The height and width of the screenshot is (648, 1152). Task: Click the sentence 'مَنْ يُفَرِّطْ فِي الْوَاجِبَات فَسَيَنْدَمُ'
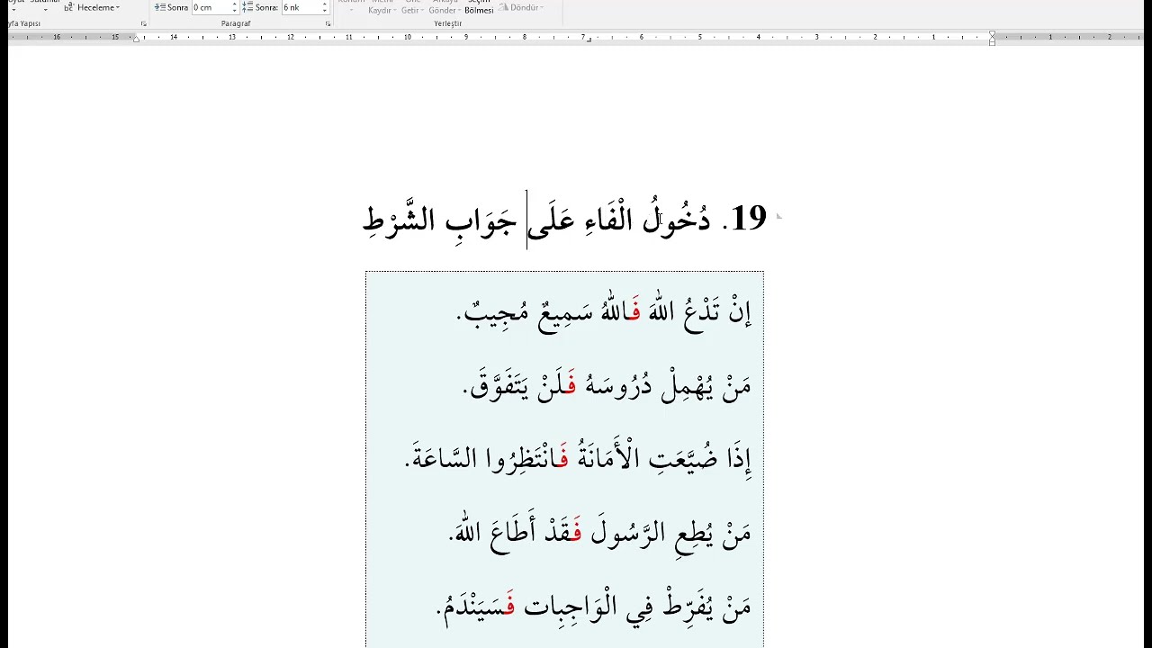[594, 606]
